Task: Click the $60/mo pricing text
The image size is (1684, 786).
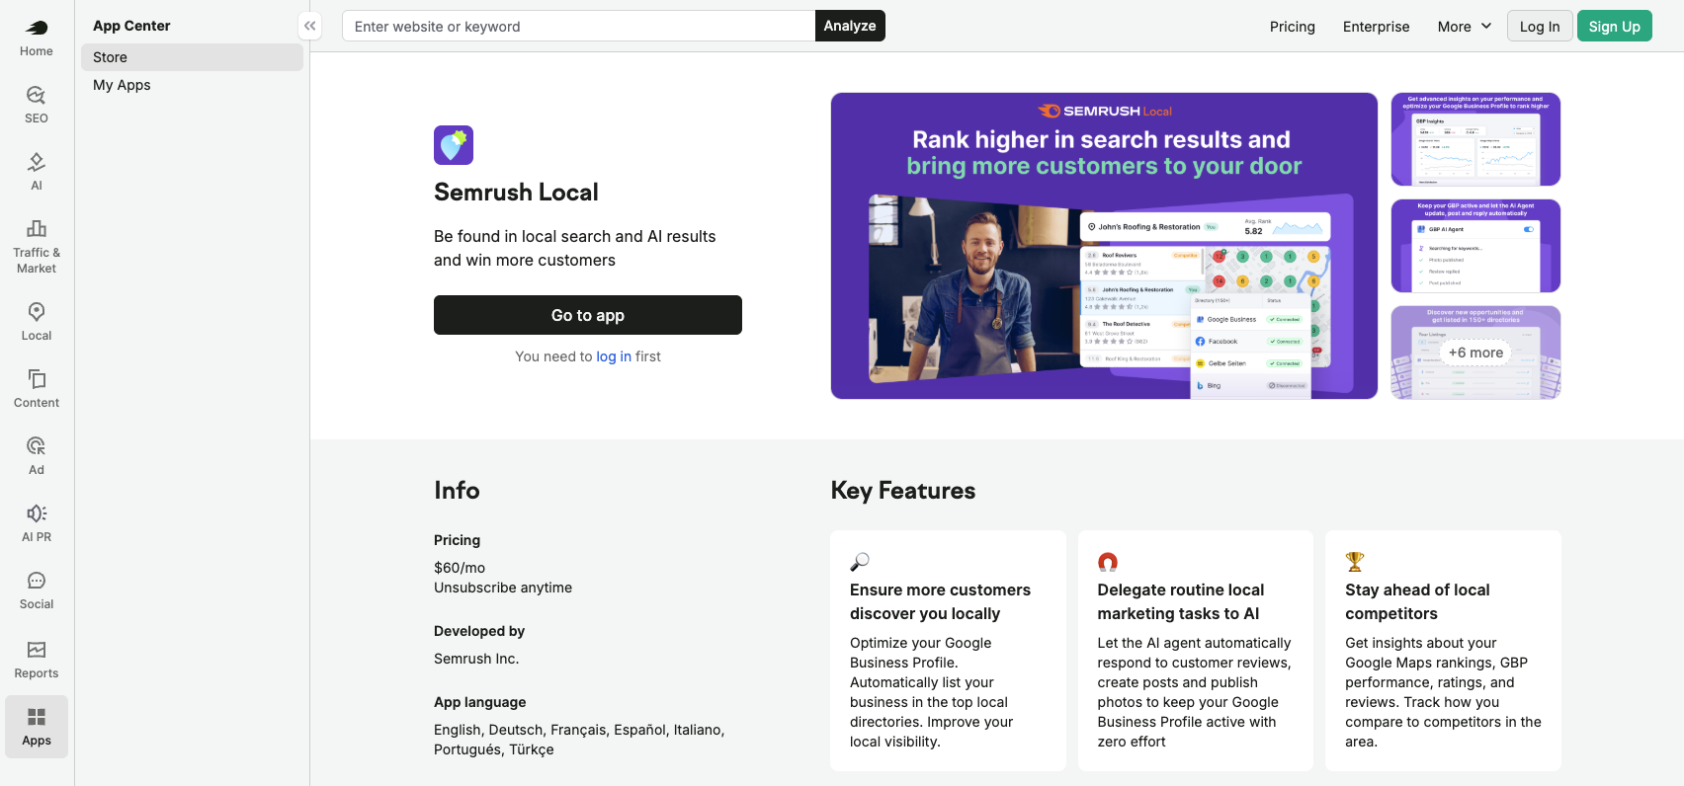Action: pyautogui.click(x=460, y=568)
